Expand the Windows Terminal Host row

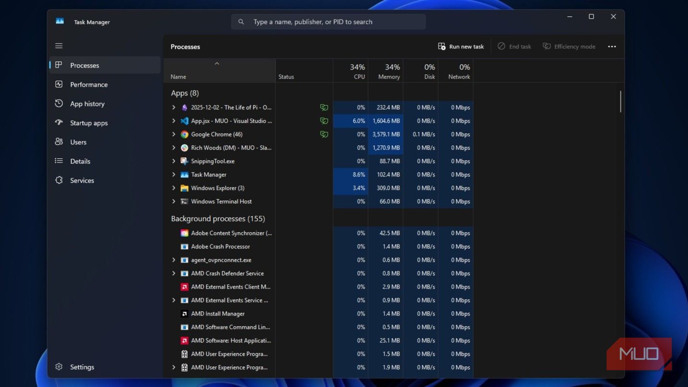[x=174, y=201]
